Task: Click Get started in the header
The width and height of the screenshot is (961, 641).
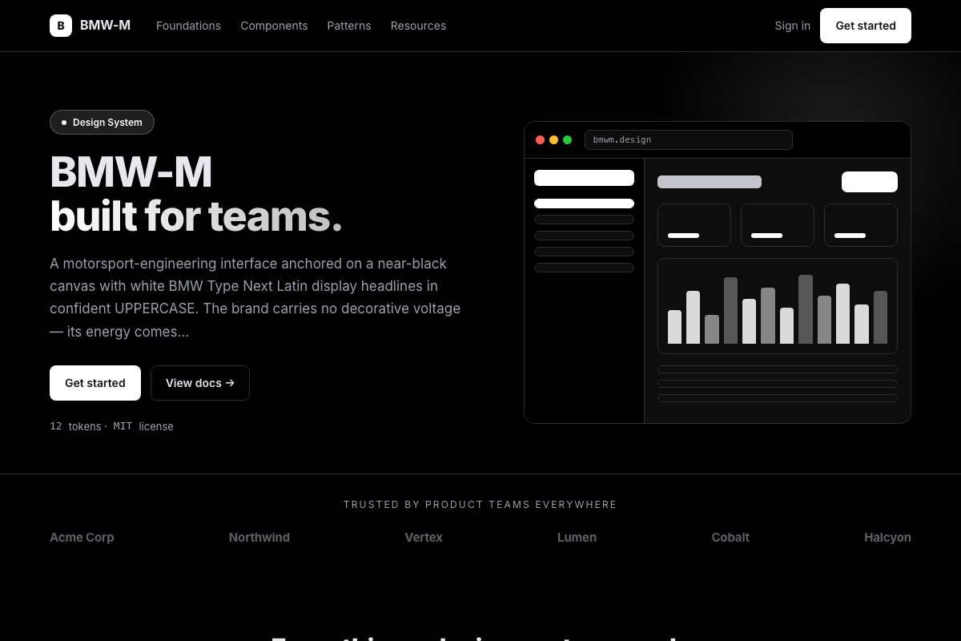Action: click(x=866, y=26)
